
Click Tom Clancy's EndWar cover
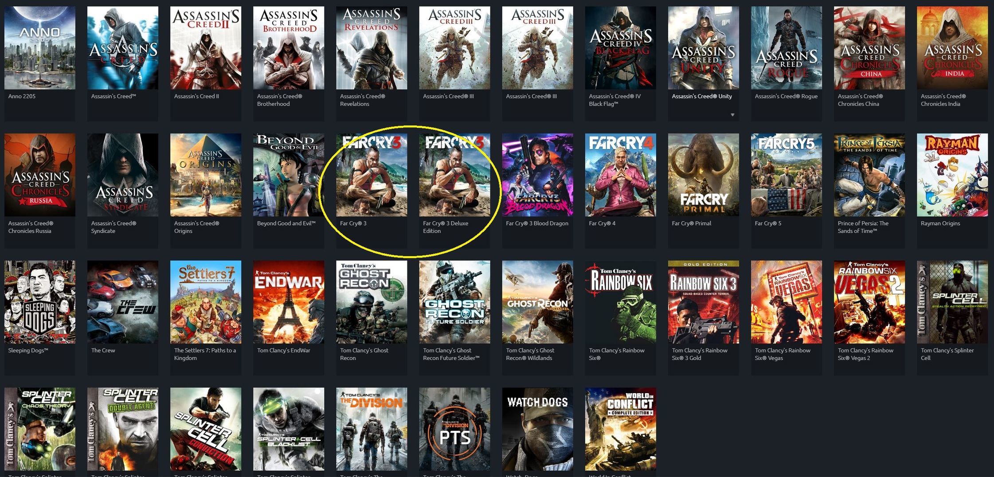click(289, 302)
